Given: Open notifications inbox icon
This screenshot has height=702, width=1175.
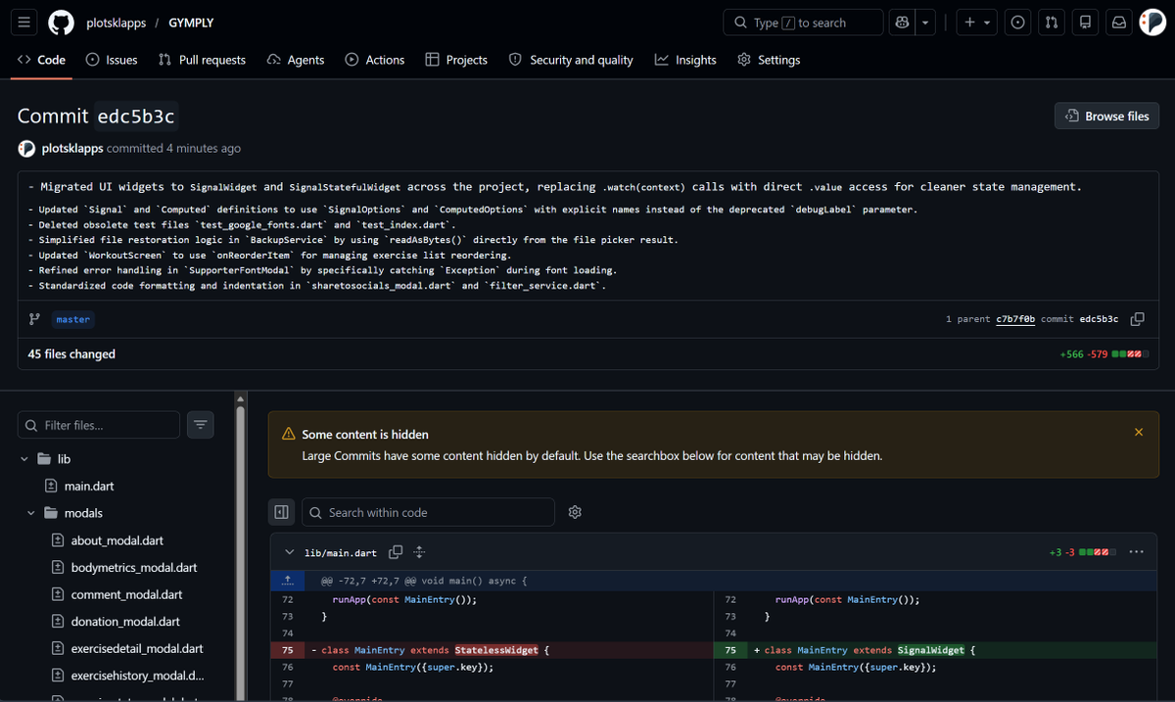Looking at the screenshot, I should [1118, 23].
